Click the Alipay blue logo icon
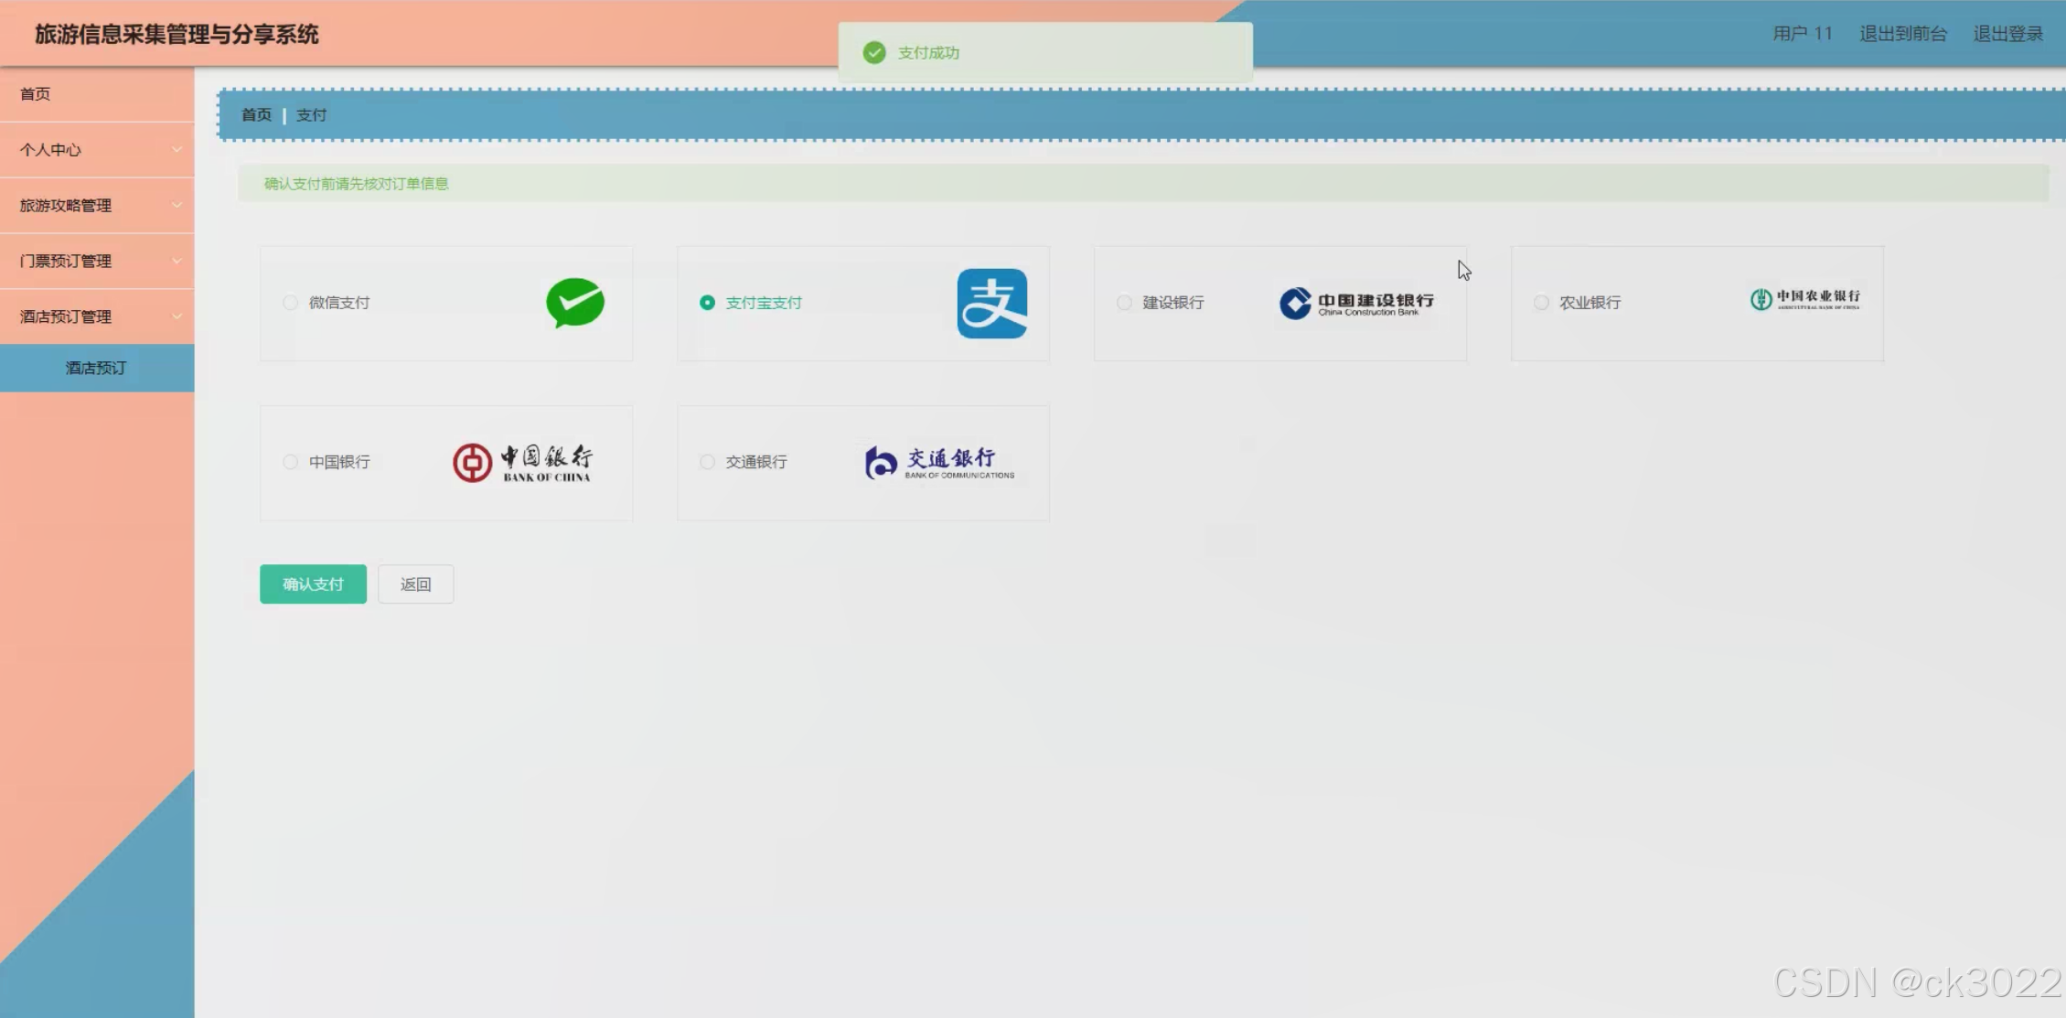2066x1018 pixels. point(992,304)
